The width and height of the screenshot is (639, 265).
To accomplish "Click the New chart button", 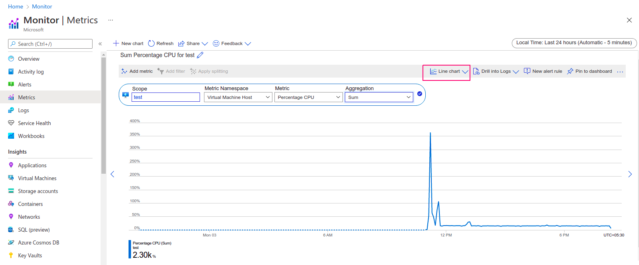I will pos(128,43).
